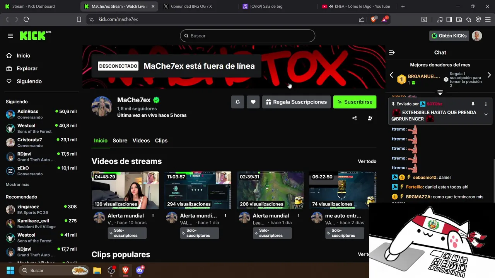Screen dimensions: 495x278
Task: Expand Mostrar más in following list
Action: pyautogui.click(x=17, y=185)
